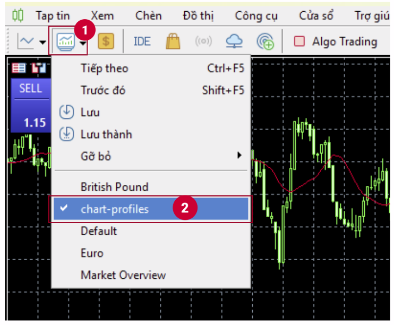
Task: Click the SELL button on chart
Action: pyautogui.click(x=30, y=89)
